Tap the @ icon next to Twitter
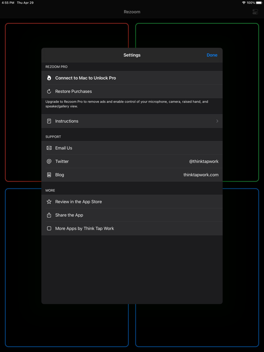The width and height of the screenshot is (264, 352). coord(49,161)
